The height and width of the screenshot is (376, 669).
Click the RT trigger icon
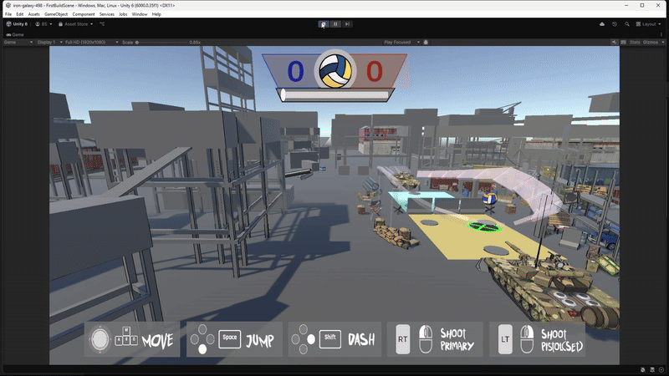[403, 339]
